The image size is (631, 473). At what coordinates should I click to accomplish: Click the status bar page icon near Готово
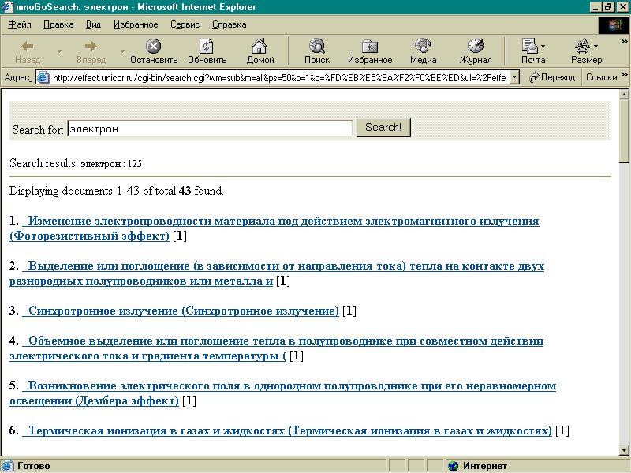tap(8, 466)
